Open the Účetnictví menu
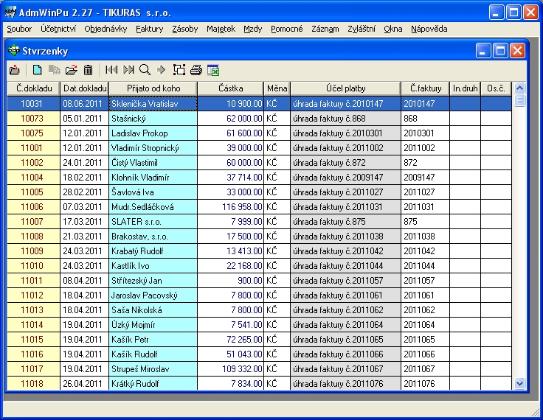This screenshot has width=543, height=420. tap(58, 29)
